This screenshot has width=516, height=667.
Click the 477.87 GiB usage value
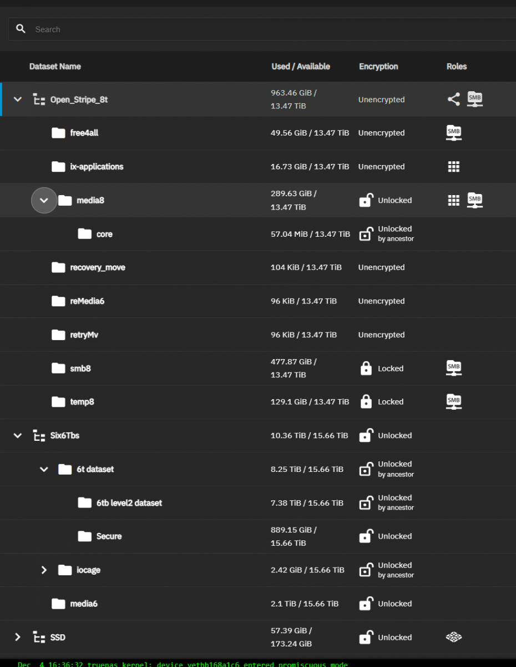click(x=294, y=368)
